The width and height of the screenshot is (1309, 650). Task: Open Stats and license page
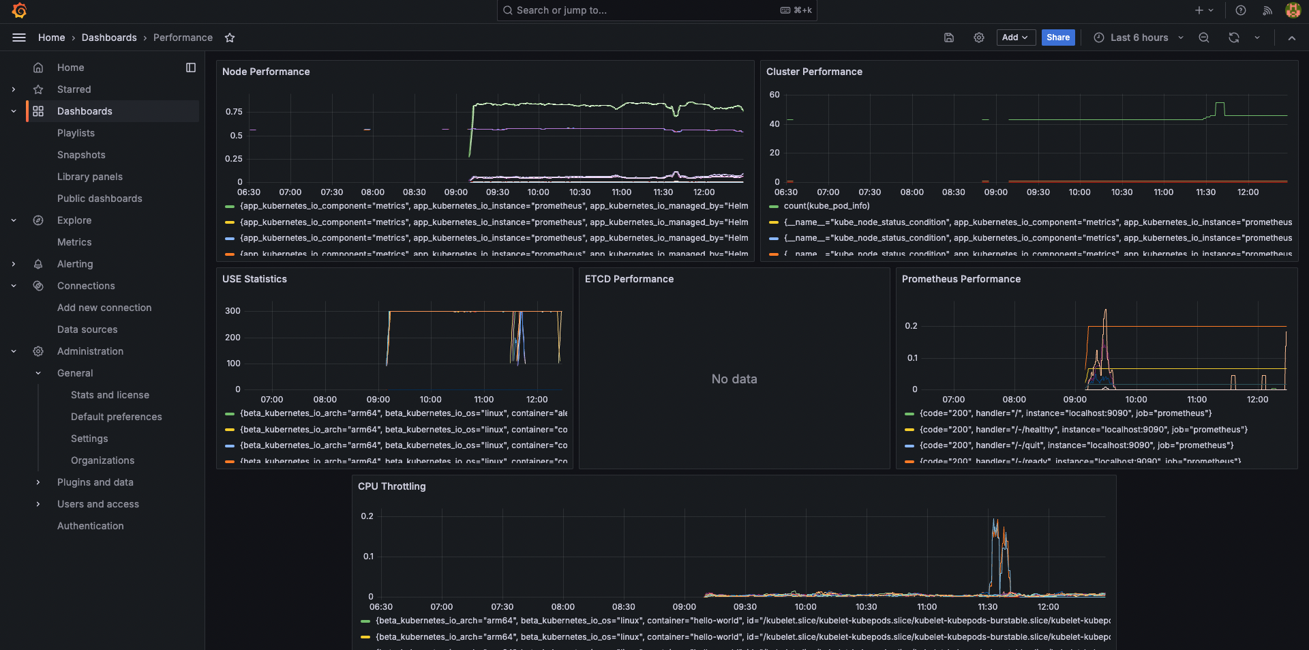110,395
